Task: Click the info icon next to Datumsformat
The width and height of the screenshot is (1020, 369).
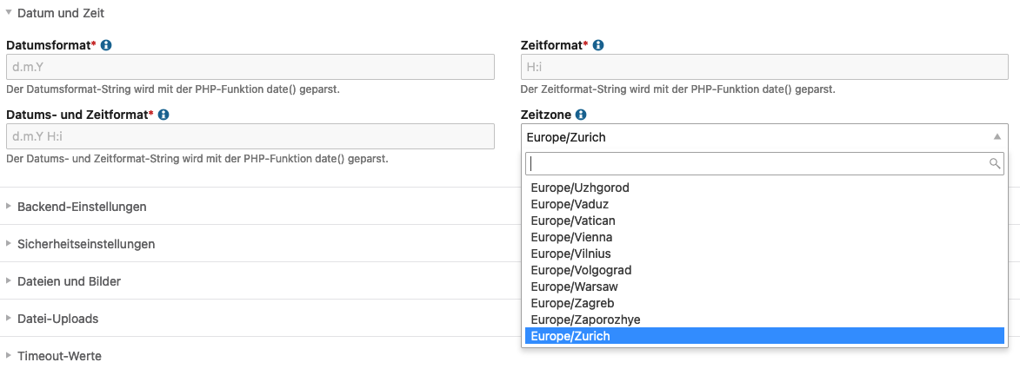Action: [106, 45]
